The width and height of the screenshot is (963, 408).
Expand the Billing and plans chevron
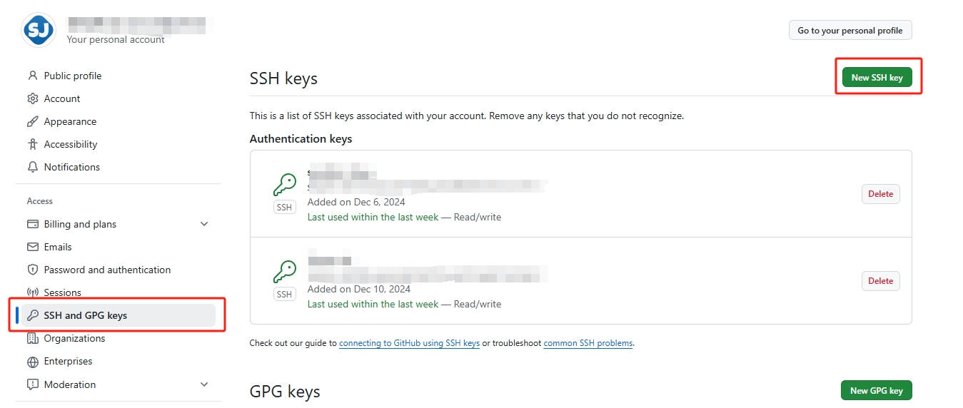coord(204,224)
